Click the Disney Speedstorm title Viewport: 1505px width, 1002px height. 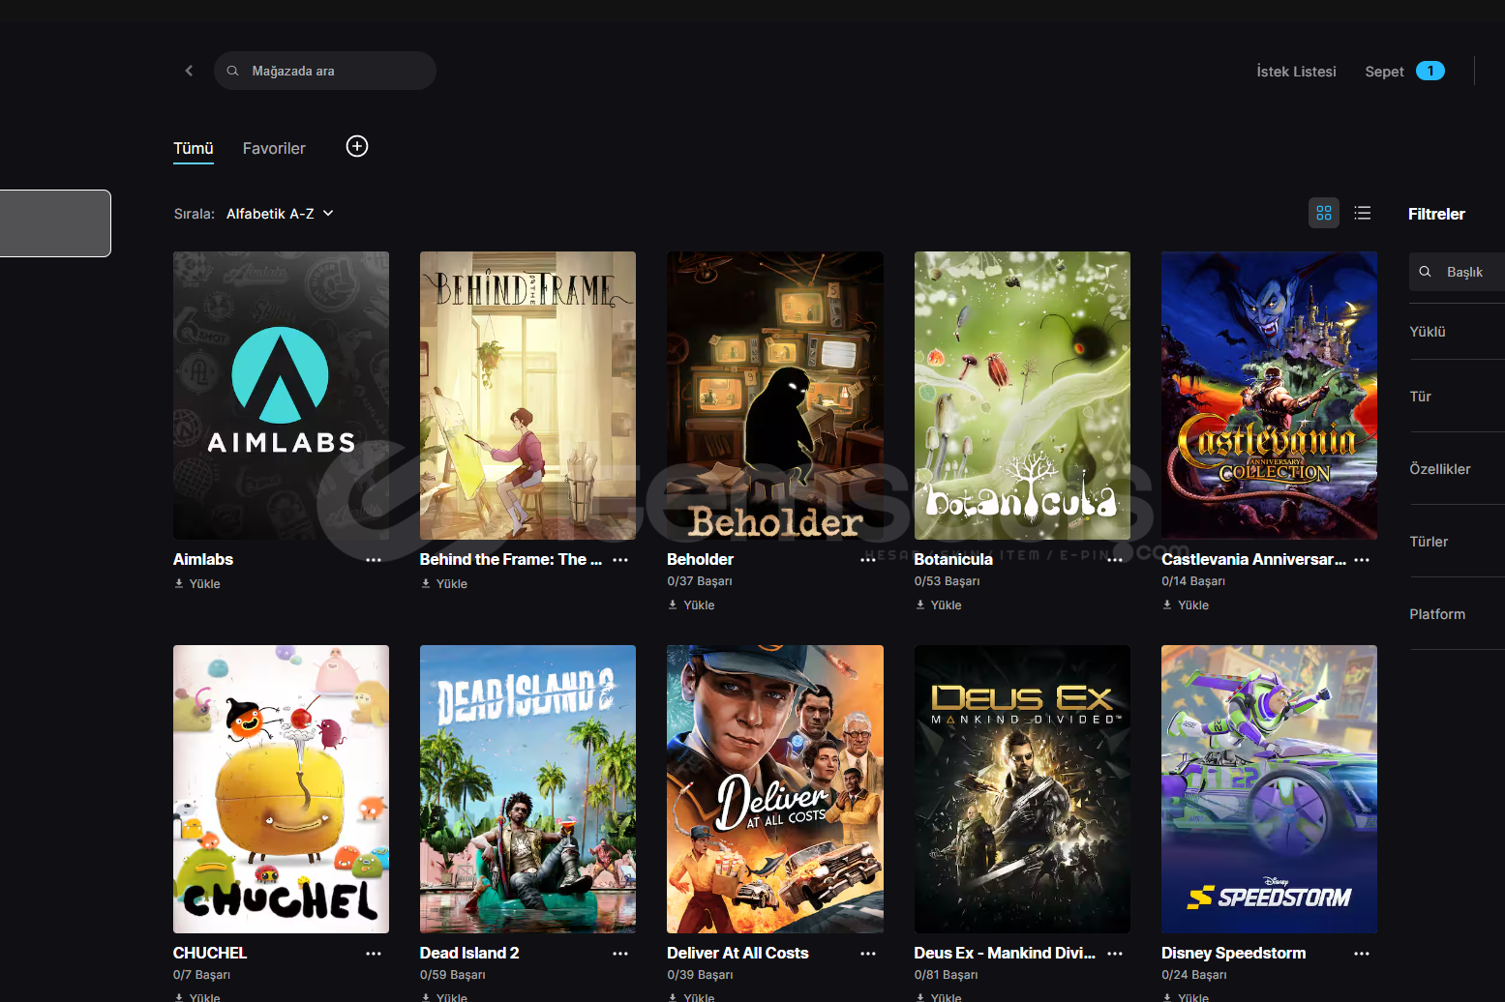(1233, 953)
